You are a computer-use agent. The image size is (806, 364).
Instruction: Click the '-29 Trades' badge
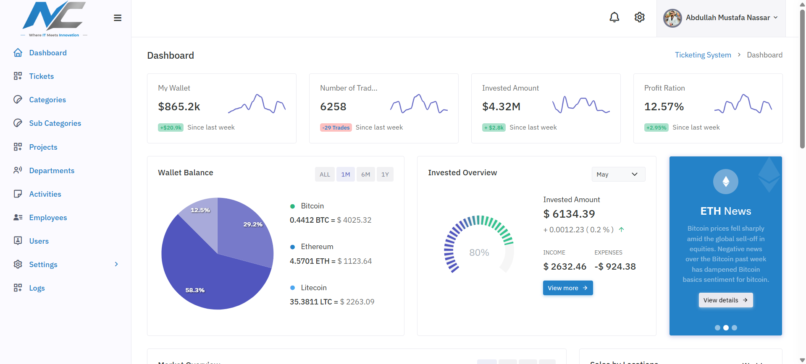click(336, 127)
